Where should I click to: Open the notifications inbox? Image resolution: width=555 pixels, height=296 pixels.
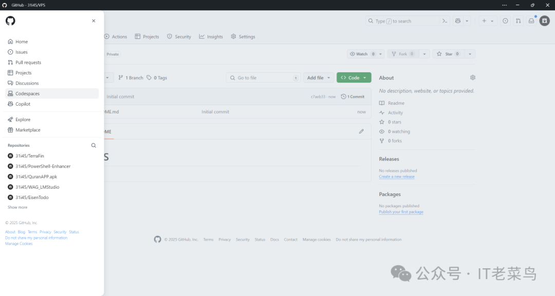[531, 21]
